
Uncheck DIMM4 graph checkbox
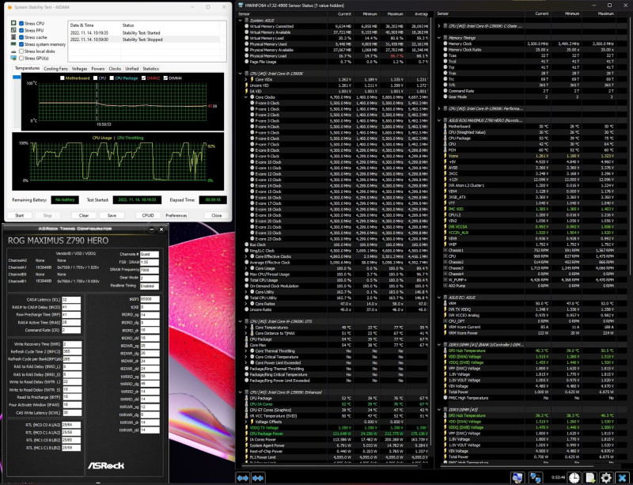pyautogui.click(x=165, y=78)
